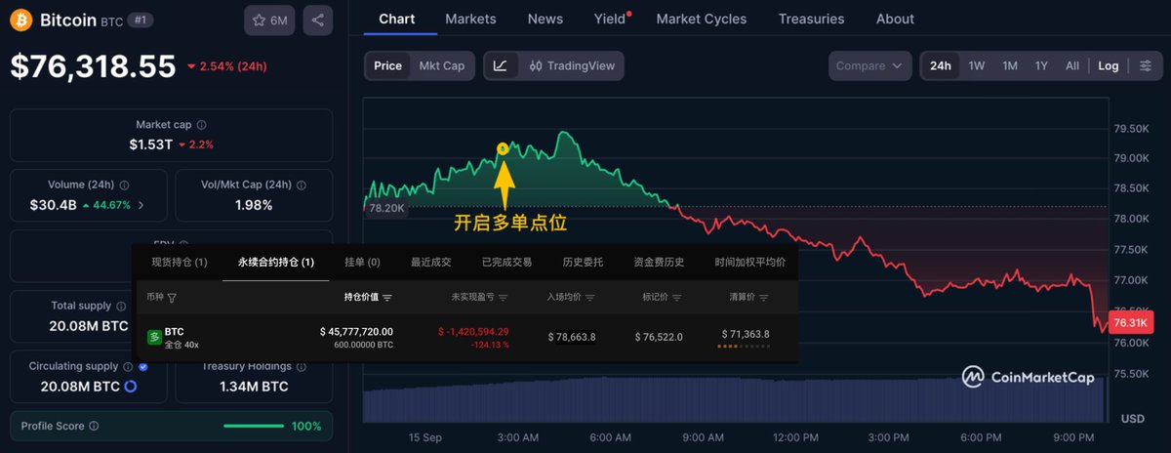Sort by 入场均价 column icon
The height and width of the screenshot is (453, 1171).
(589, 297)
